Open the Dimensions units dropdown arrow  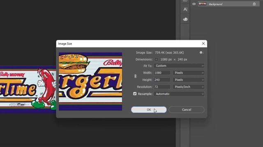pyautogui.click(x=156, y=59)
